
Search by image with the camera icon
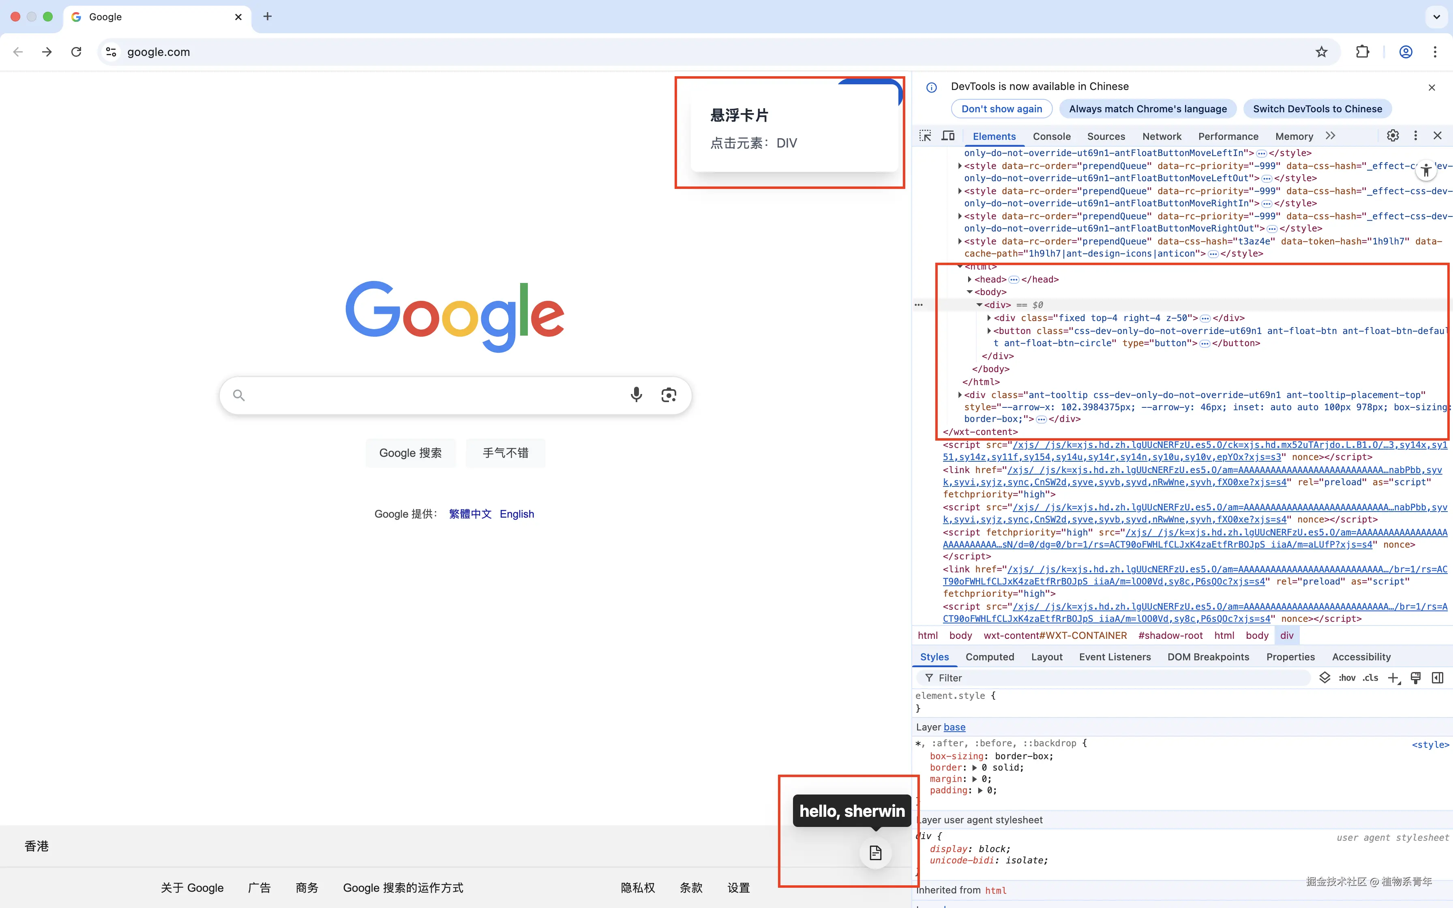(669, 394)
